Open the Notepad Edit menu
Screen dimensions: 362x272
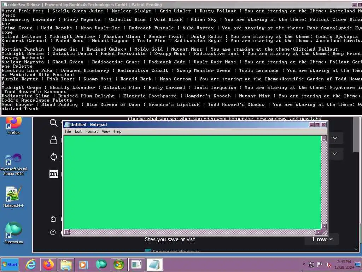click(78, 131)
